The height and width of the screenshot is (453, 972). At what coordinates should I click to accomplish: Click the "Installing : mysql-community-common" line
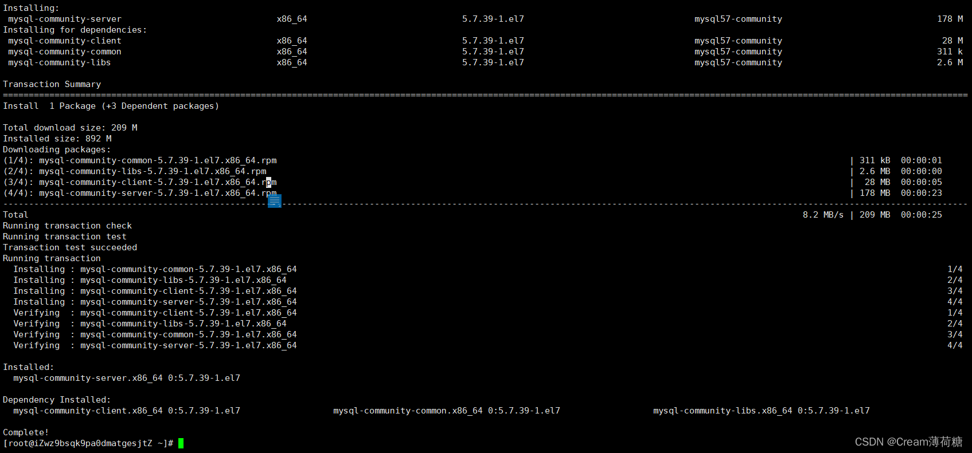pos(155,269)
